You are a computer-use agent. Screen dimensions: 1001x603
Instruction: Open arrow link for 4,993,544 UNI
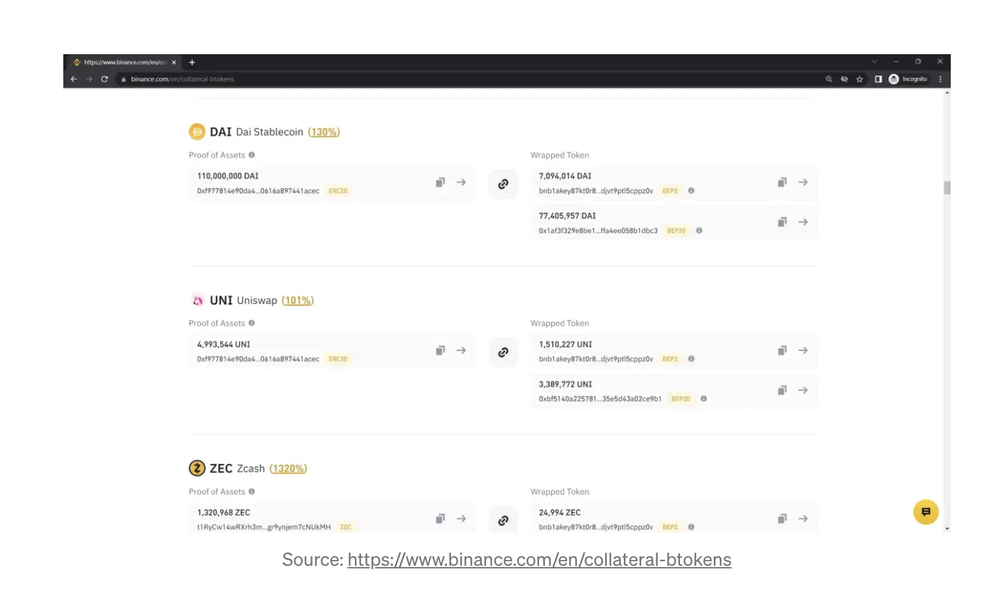[461, 351]
